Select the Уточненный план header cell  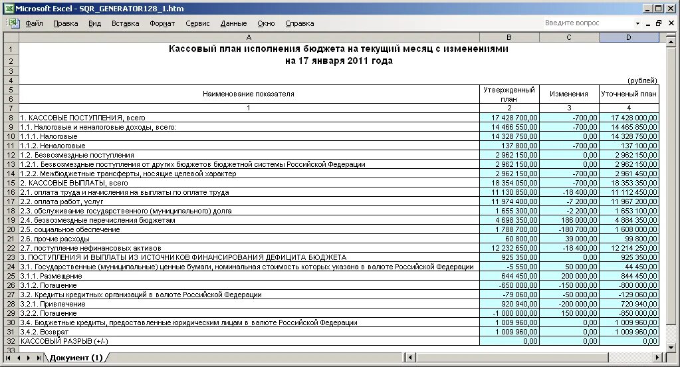[x=629, y=94]
